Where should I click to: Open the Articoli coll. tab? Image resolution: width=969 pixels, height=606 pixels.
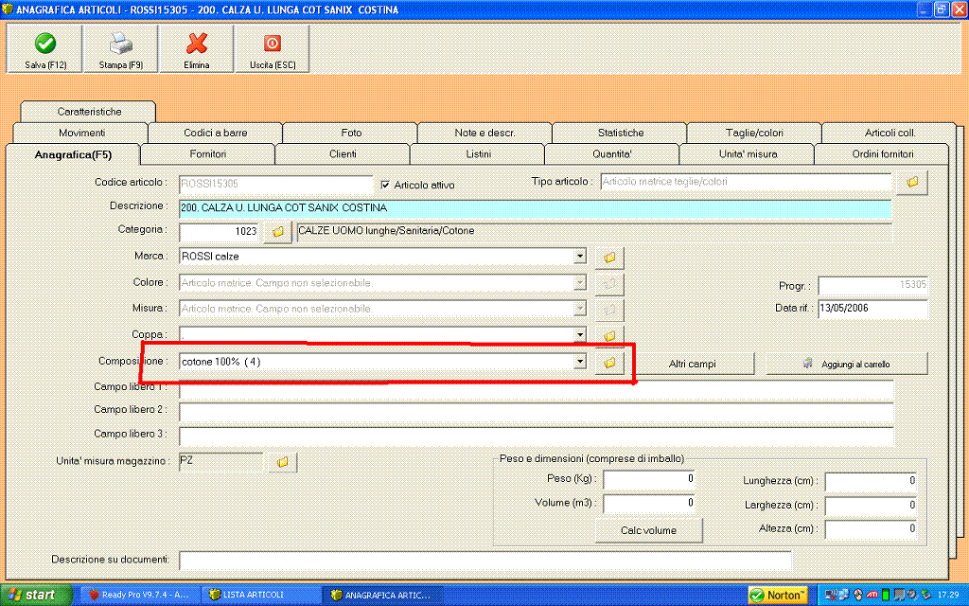(x=890, y=133)
